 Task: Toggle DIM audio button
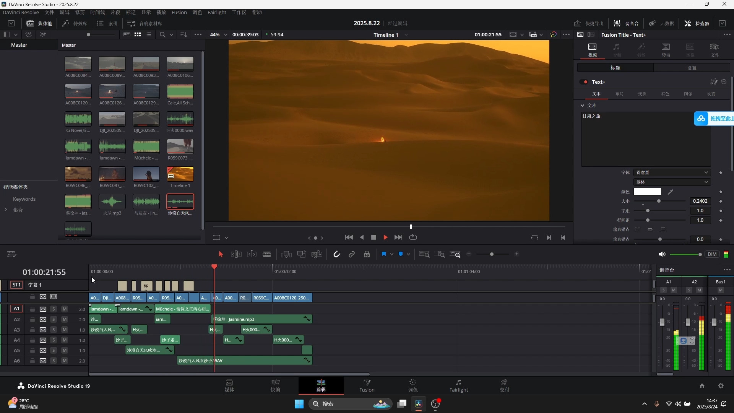tap(712, 254)
